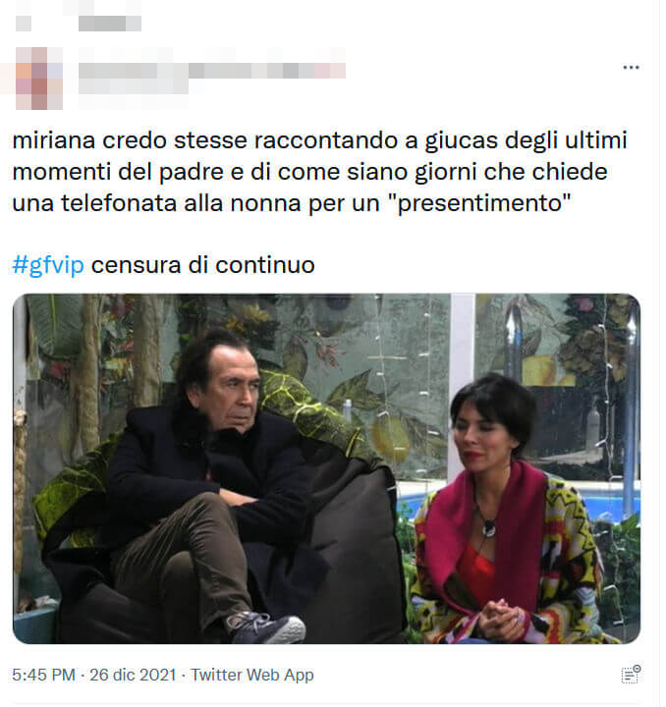Click the blurred label above the author

pyautogui.click(x=110, y=24)
